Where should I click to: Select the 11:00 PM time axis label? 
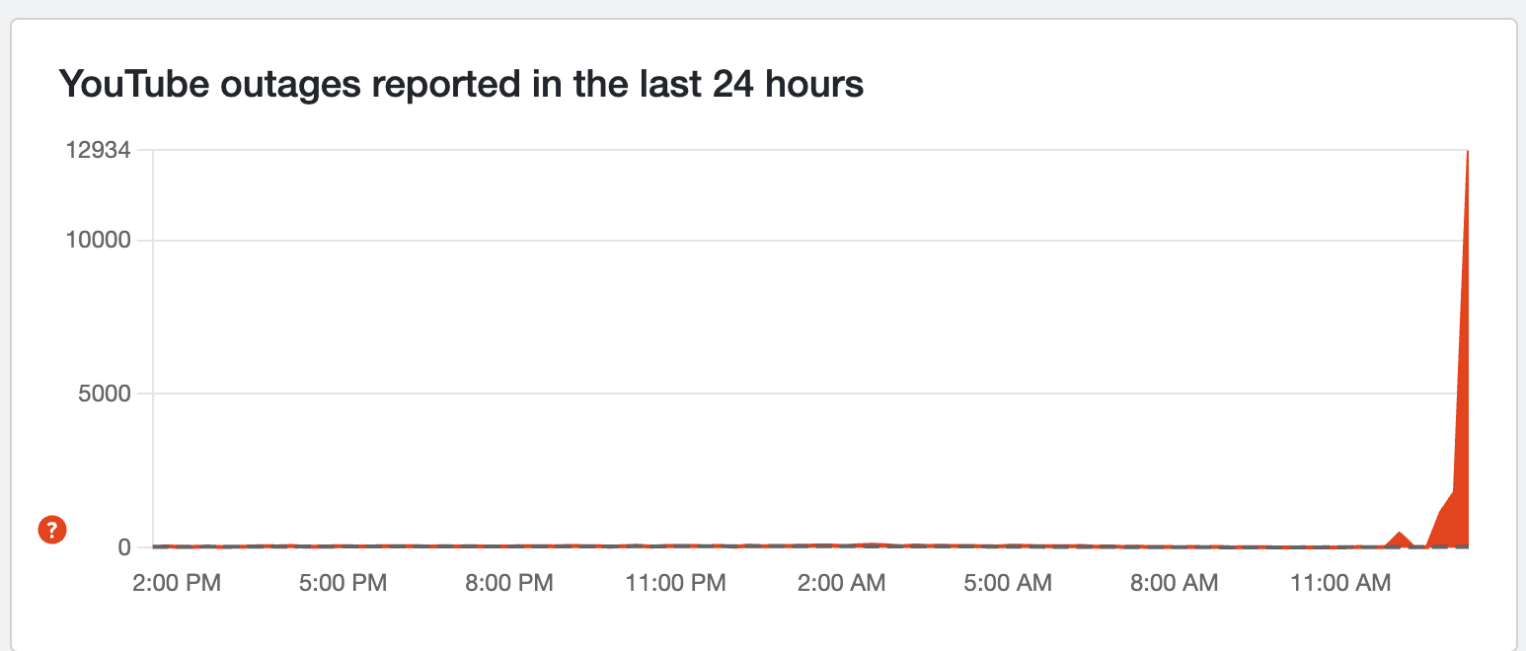point(675,583)
